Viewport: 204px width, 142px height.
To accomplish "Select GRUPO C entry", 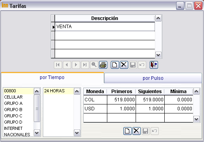I will [18, 116].
